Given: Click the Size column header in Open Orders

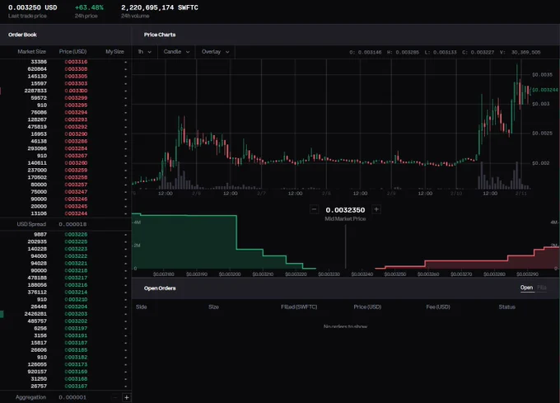Looking at the screenshot, I should [213, 307].
